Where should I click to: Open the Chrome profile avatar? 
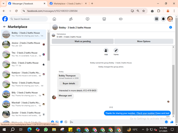[x=168, y=11]
